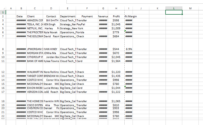This screenshot has width=203, height=125.
Task: Click the active cell L1
Action: [x=174, y=12]
